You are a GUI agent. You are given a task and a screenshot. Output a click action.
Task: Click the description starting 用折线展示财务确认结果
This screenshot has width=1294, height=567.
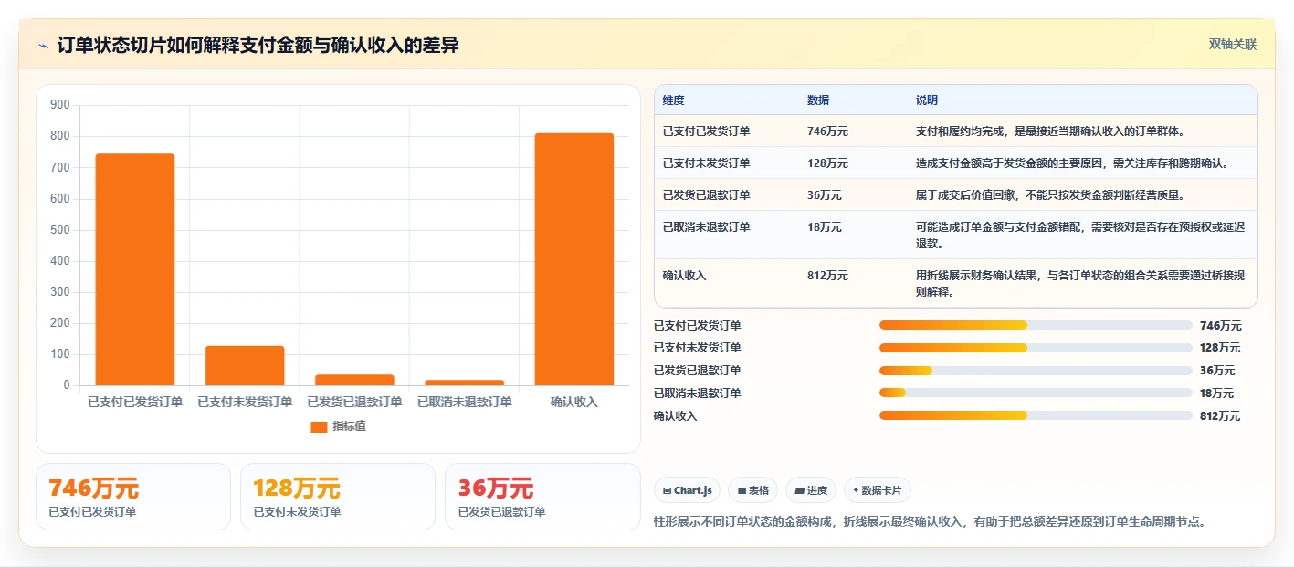click(x=1080, y=284)
